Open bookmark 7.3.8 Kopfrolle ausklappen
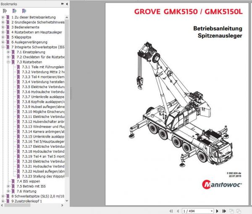The image size is (252, 214). (43, 102)
